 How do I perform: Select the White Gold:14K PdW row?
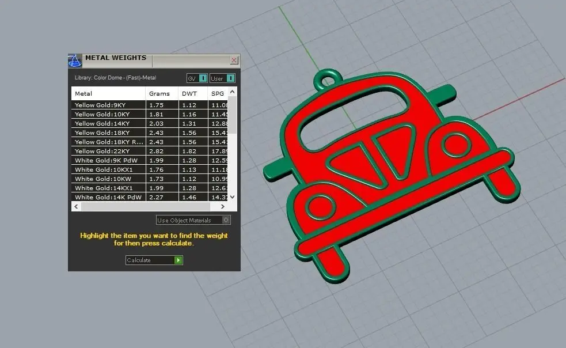[x=150, y=197]
